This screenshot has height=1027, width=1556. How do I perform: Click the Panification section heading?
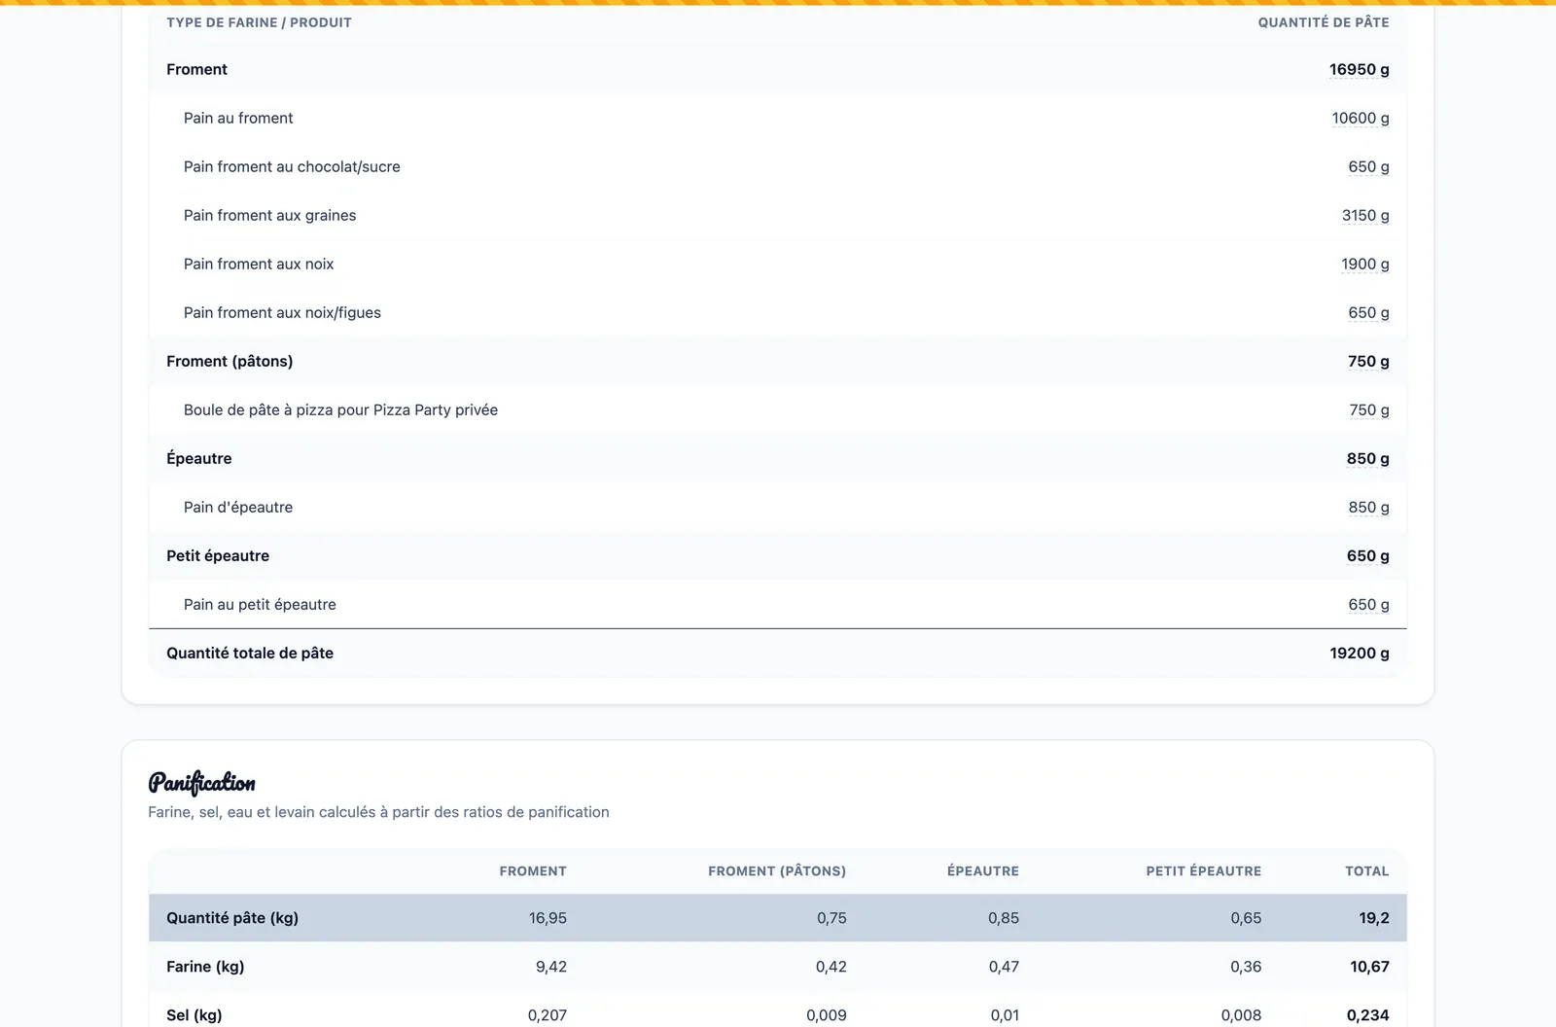point(201,782)
